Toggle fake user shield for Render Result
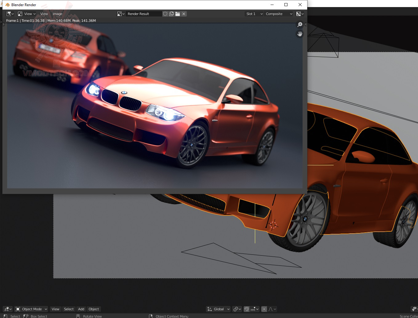Viewport: 418px width, 318px height. click(165, 14)
